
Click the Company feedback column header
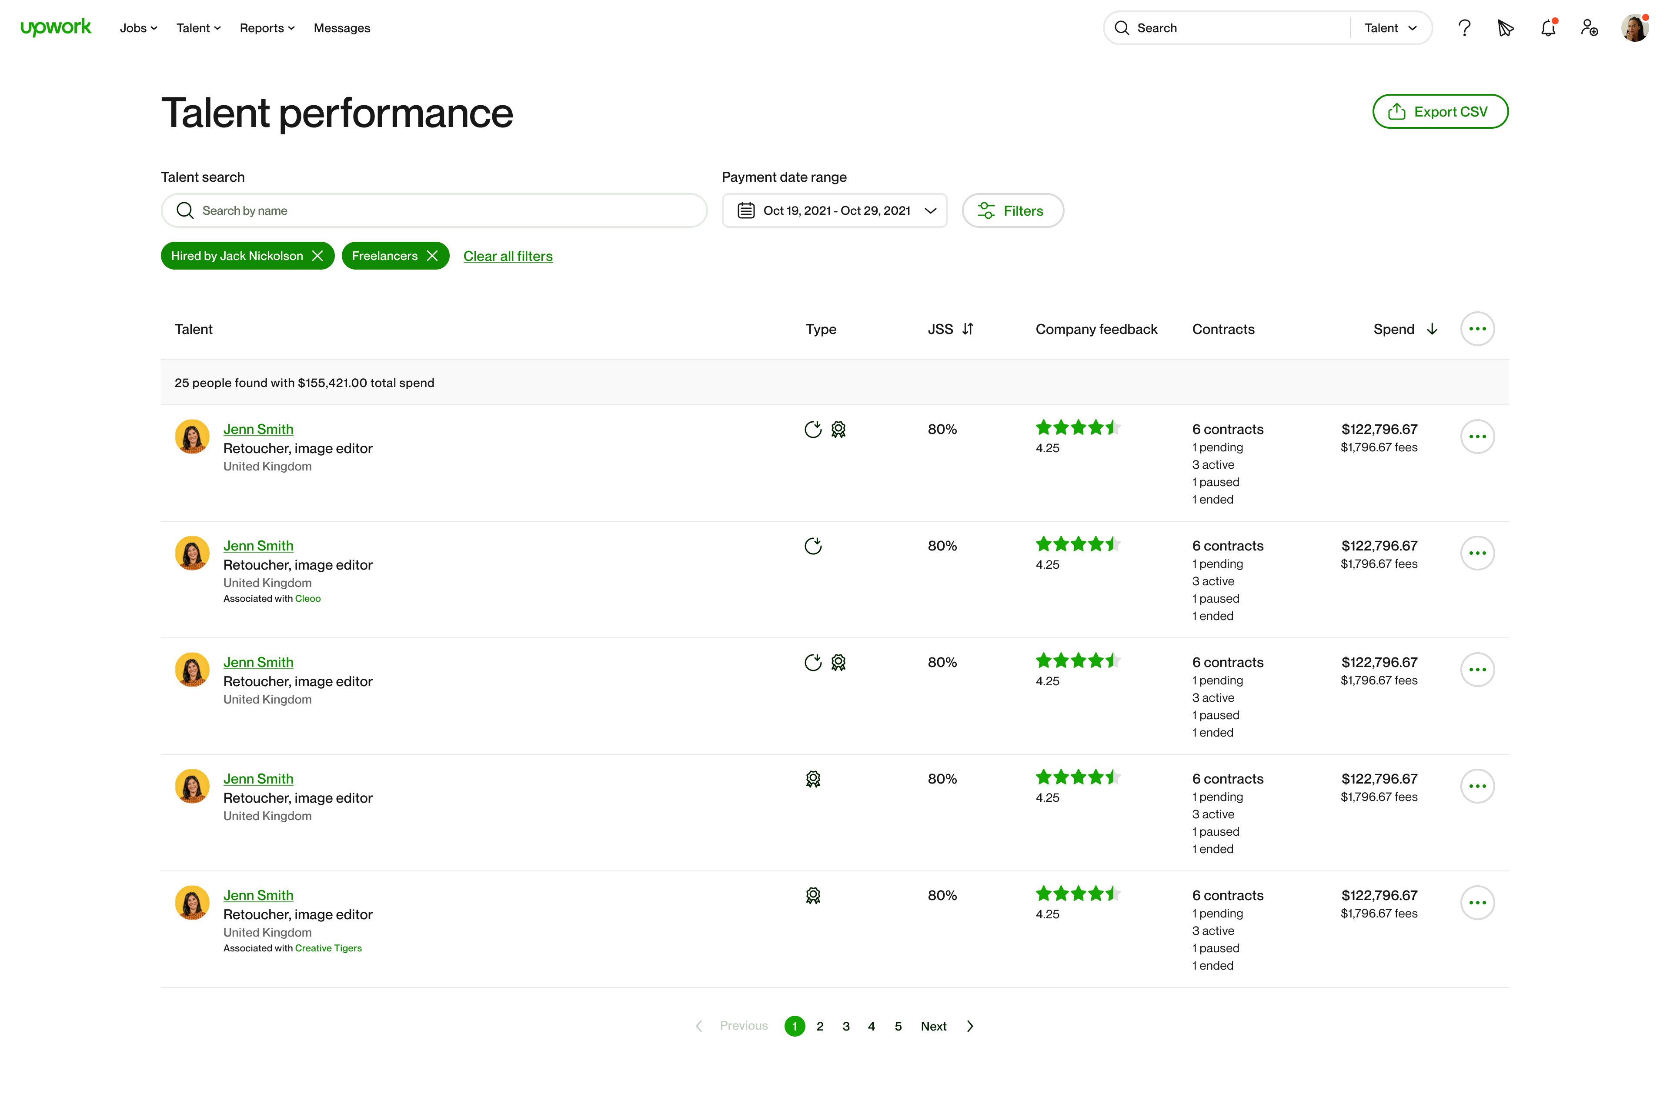(x=1096, y=329)
